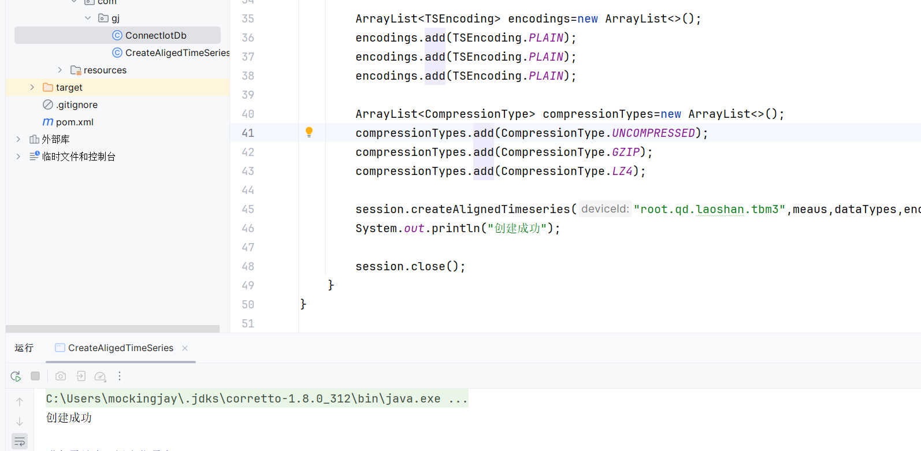Select CreateAligedTimeSeries class in project tree
Viewport: 921px width, 451px height.
(117, 53)
